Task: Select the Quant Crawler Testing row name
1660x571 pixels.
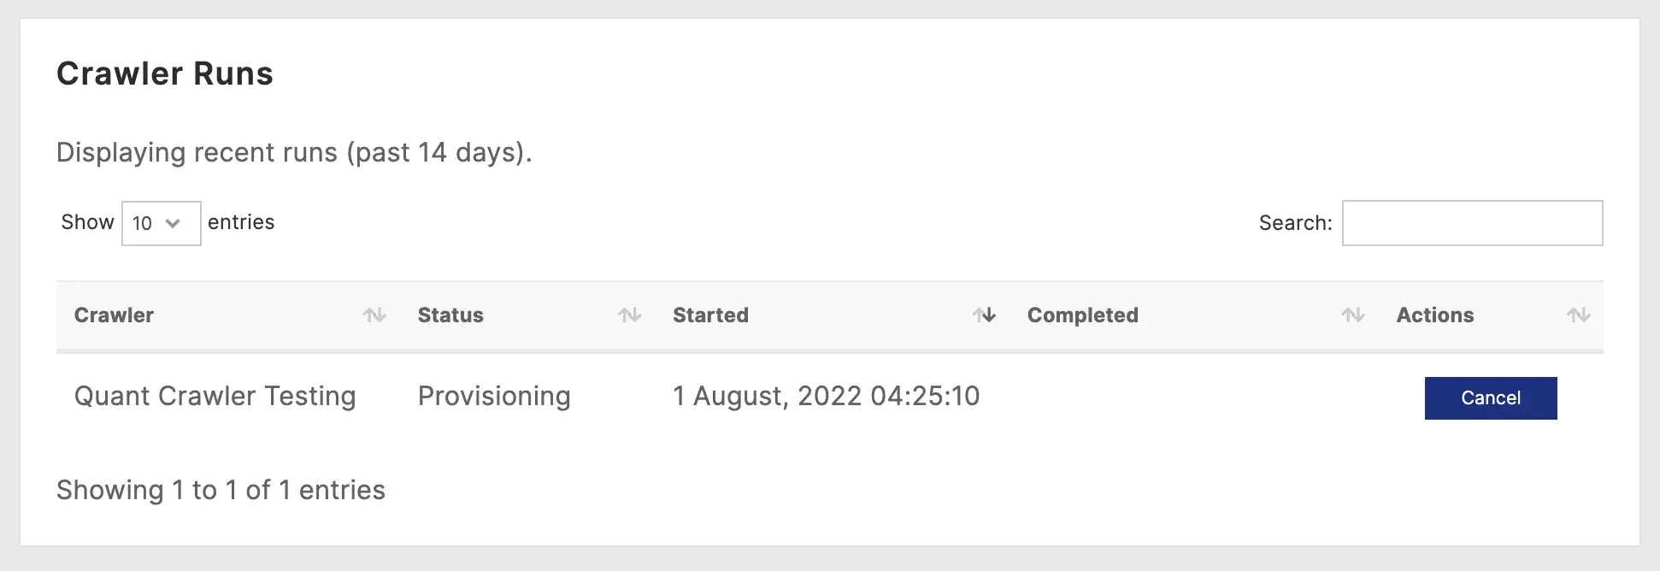Action: (215, 397)
